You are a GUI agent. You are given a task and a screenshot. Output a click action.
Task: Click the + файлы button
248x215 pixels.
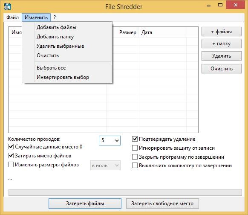222,32
